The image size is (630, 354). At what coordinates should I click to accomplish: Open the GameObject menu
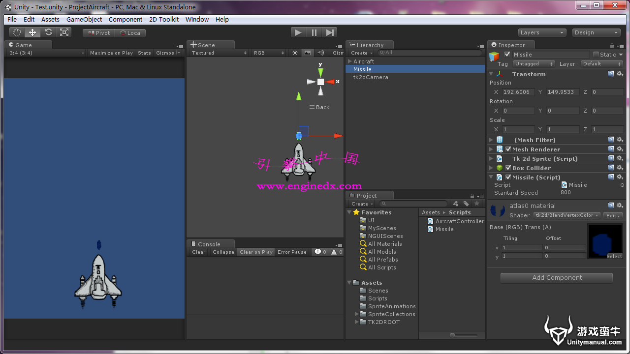[84, 19]
